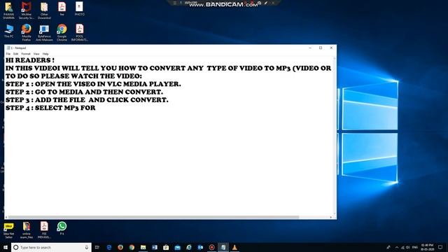Click the line 'STEP 3 : ADD THE FILE AND CLICK CONVERT.'
The image size is (448, 252).
coord(87,100)
